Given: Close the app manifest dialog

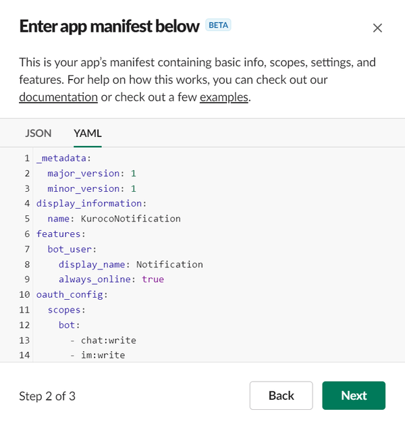Looking at the screenshot, I should (377, 28).
